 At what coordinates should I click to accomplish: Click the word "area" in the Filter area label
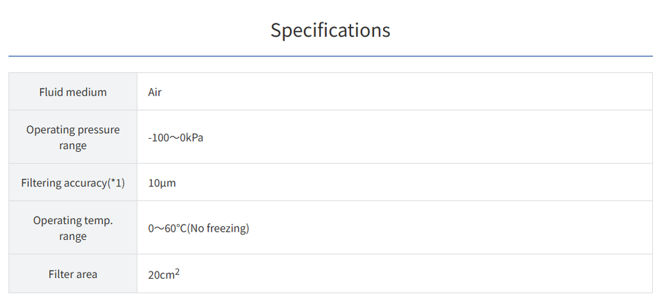pyautogui.click(x=85, y=274)
